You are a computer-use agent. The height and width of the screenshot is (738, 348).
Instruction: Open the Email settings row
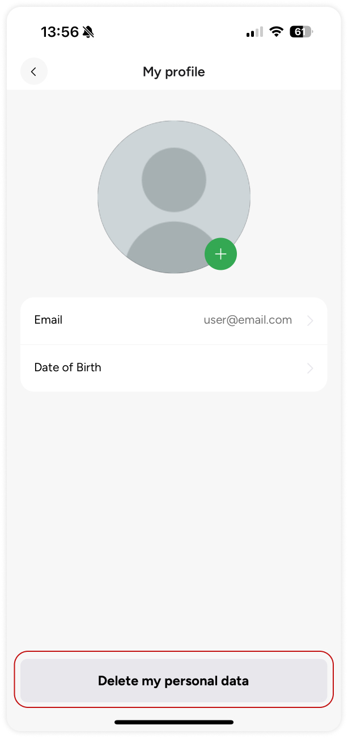(173, 321)
